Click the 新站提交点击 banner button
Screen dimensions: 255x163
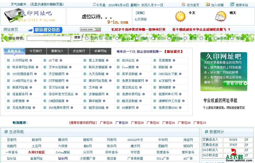(46, 30)
